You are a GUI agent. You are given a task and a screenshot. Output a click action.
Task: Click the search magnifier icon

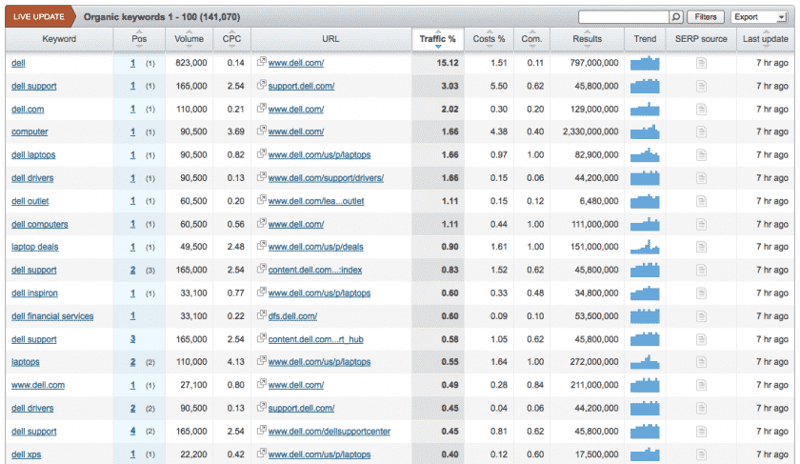click(x=676, y=17)
